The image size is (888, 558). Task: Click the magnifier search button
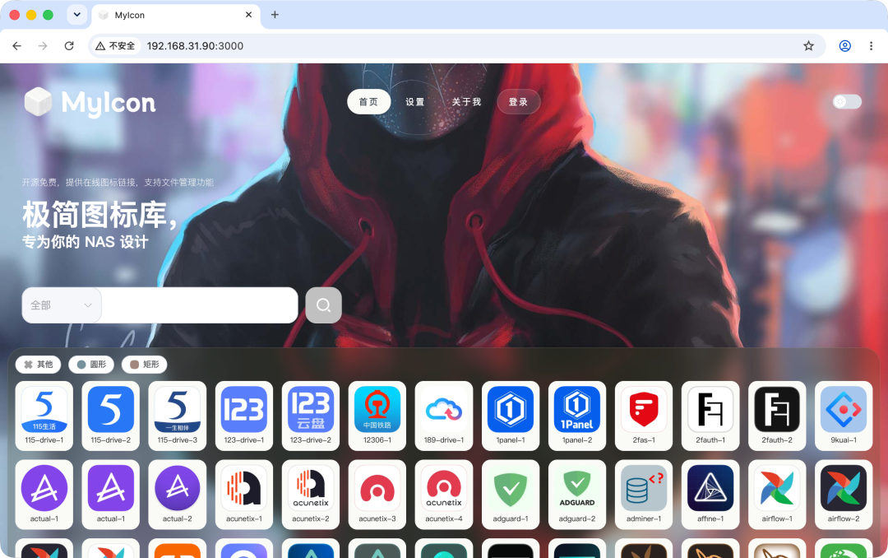[x=323, y=305]
